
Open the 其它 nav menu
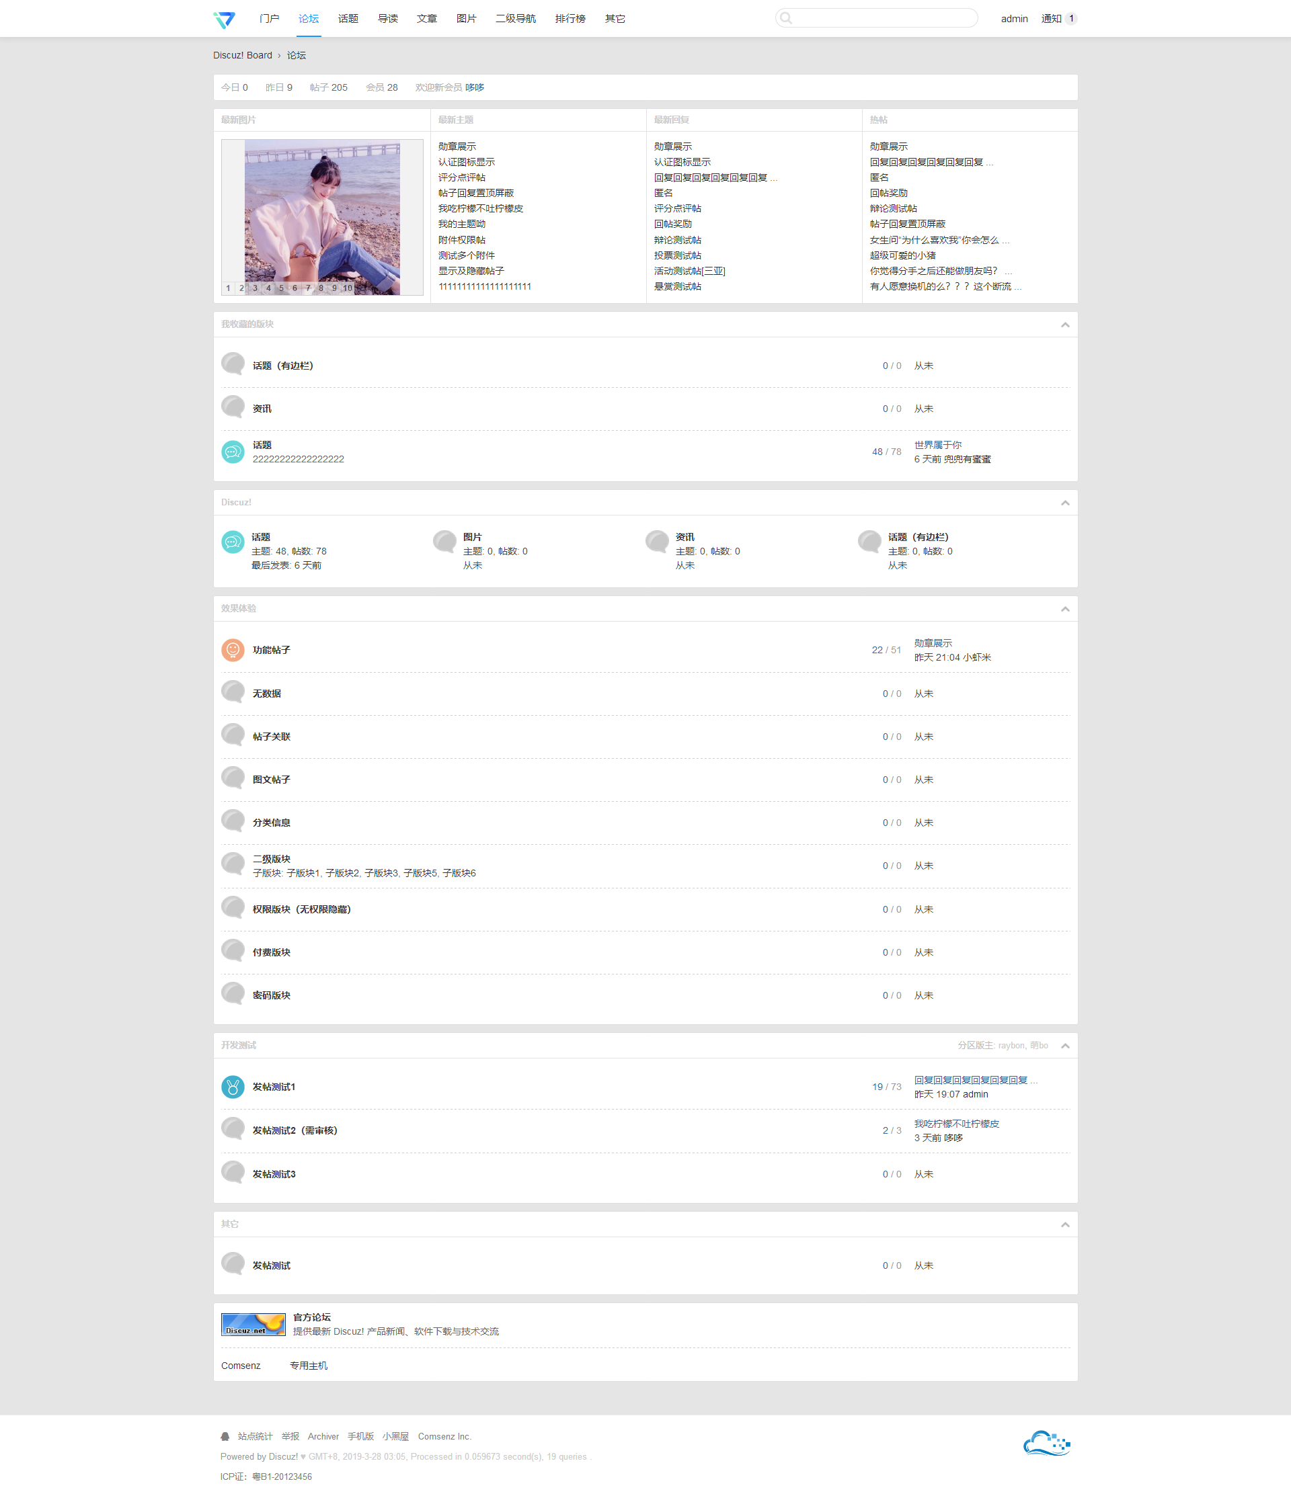[615, 19]
